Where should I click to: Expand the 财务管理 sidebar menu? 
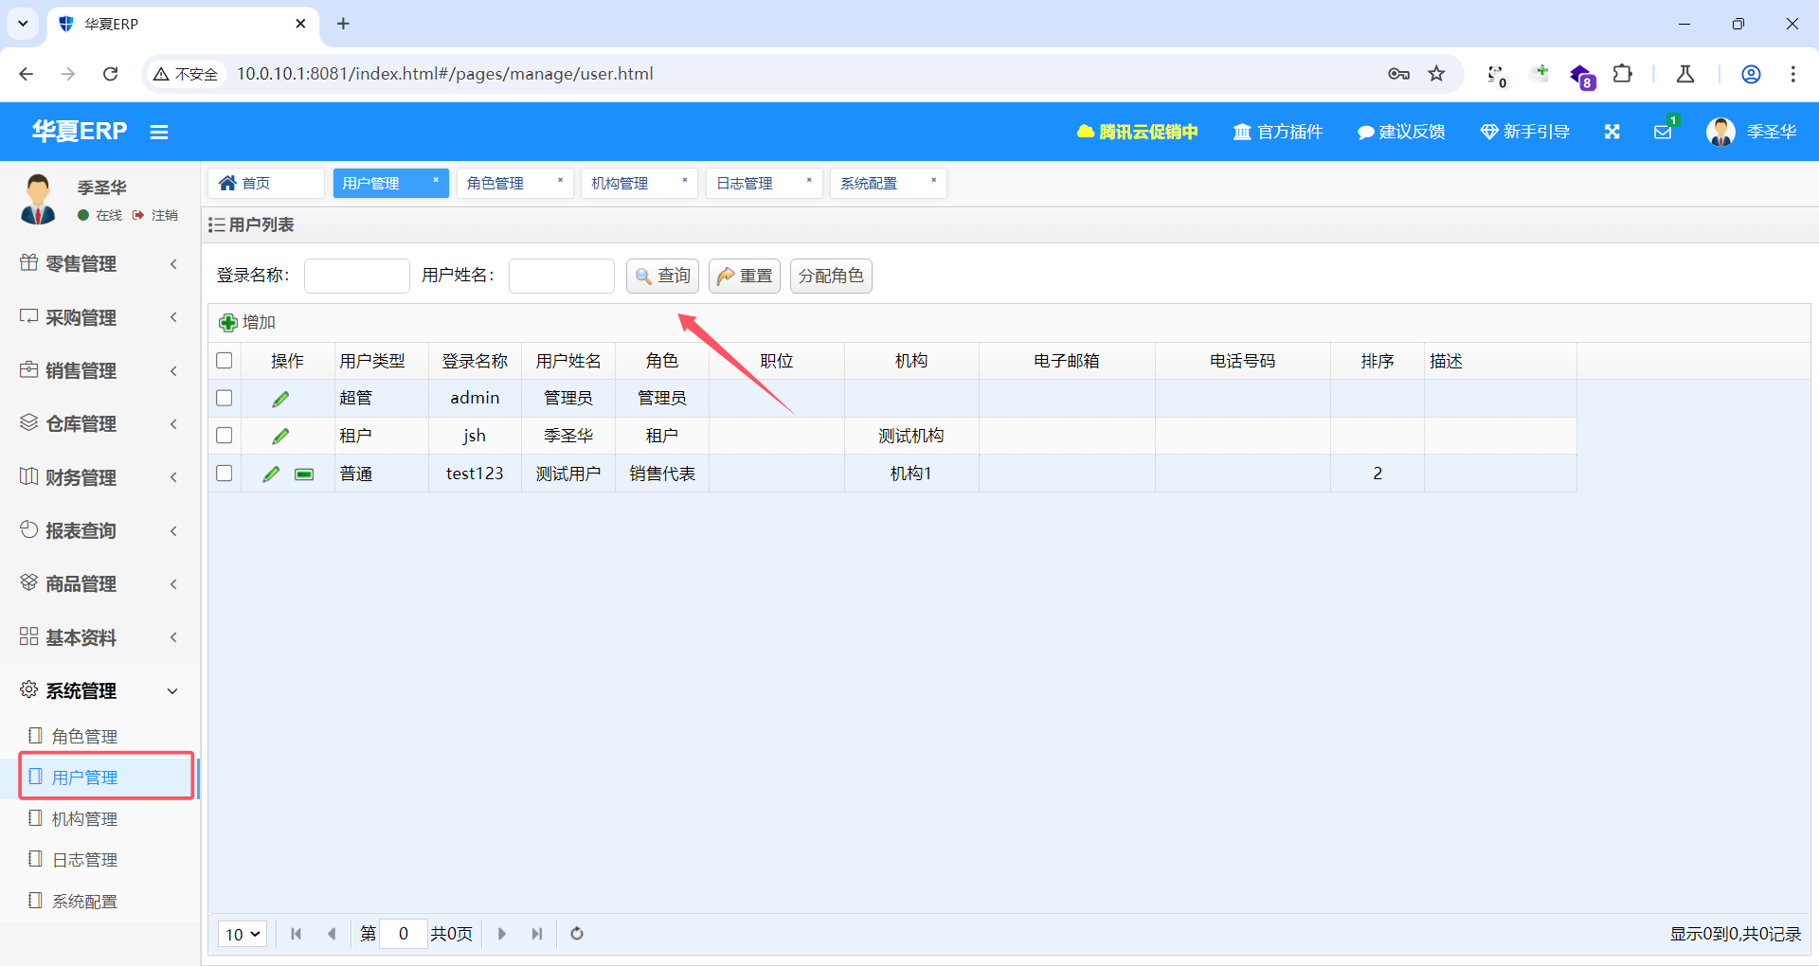(99, 477)
